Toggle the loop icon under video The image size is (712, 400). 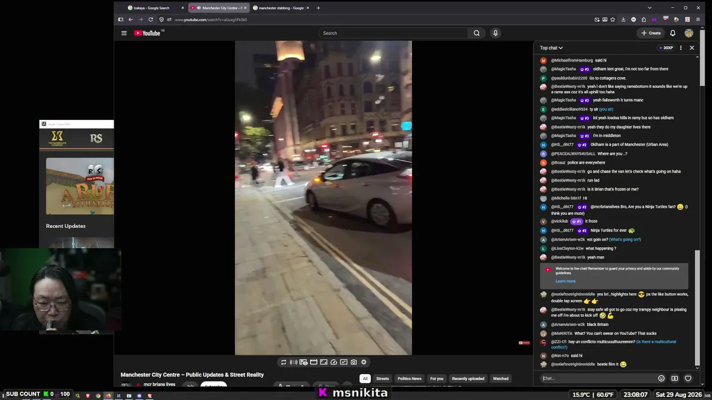pyautogui.click(x=284, y=362)
